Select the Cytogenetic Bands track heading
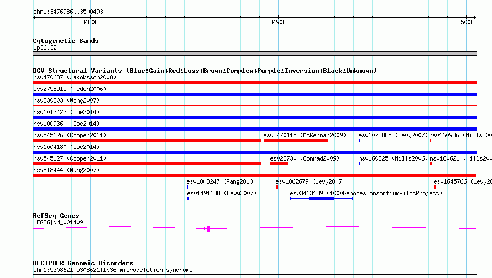Viewport: 492px width, 278px height. (66, 41)
